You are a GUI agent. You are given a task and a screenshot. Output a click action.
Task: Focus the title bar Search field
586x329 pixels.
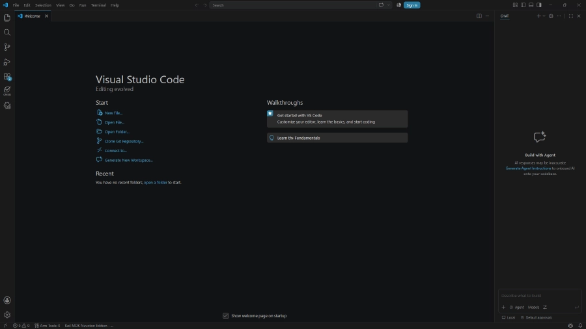coord(292,5)
